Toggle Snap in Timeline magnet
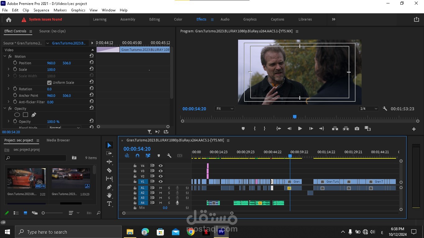The image size is (424, 238). 138,156
